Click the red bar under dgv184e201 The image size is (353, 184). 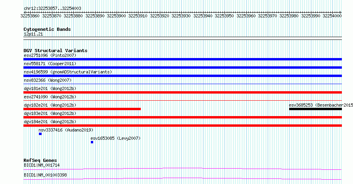(x=182, y=126)
